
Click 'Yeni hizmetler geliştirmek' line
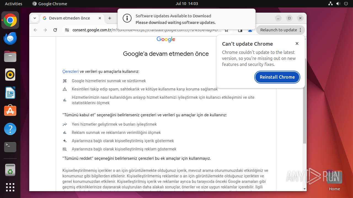tap(114, 124)
